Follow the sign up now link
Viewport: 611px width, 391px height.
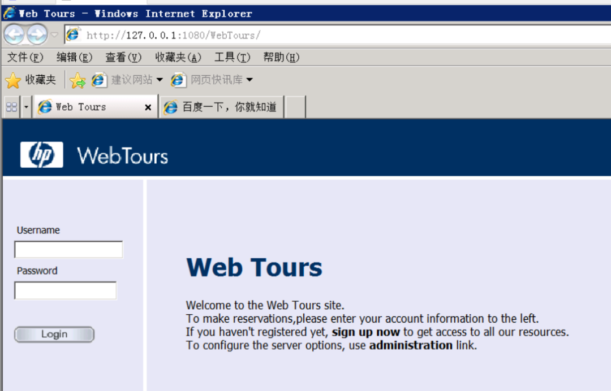point(366,332)
